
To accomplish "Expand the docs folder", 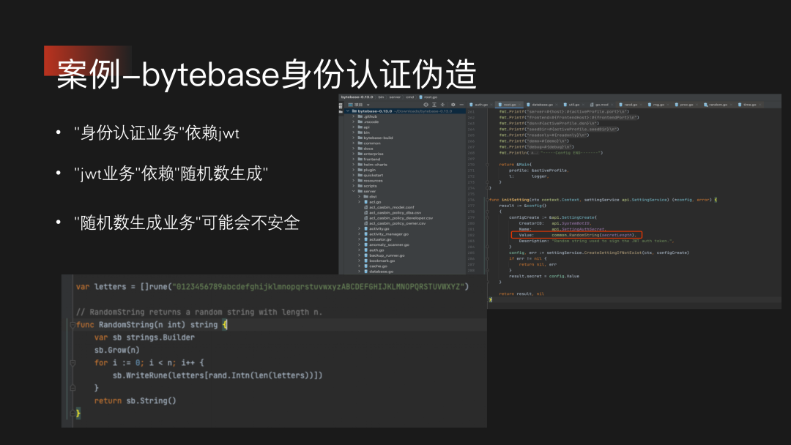I will [354, 149].
